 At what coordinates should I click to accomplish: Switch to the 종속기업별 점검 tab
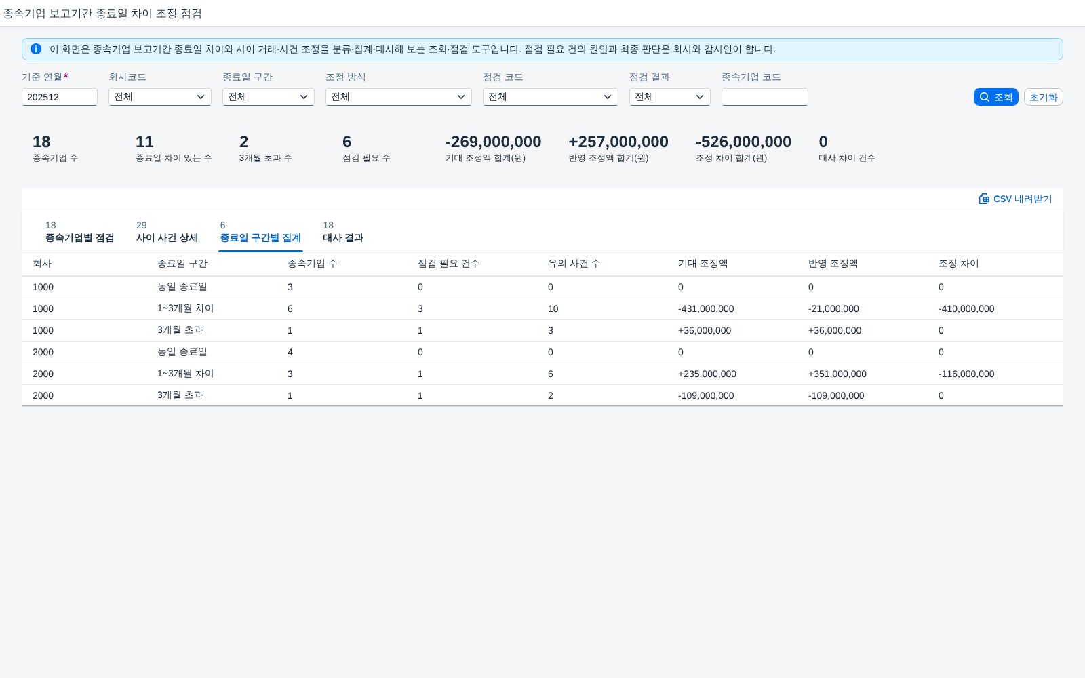click(x=79, y=232)
